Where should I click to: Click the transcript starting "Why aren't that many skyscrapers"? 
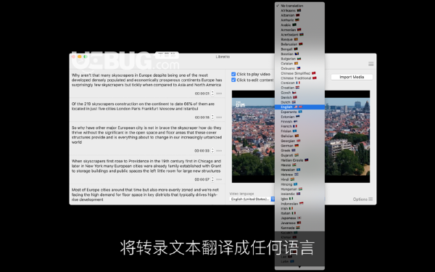tap(146, 80)
